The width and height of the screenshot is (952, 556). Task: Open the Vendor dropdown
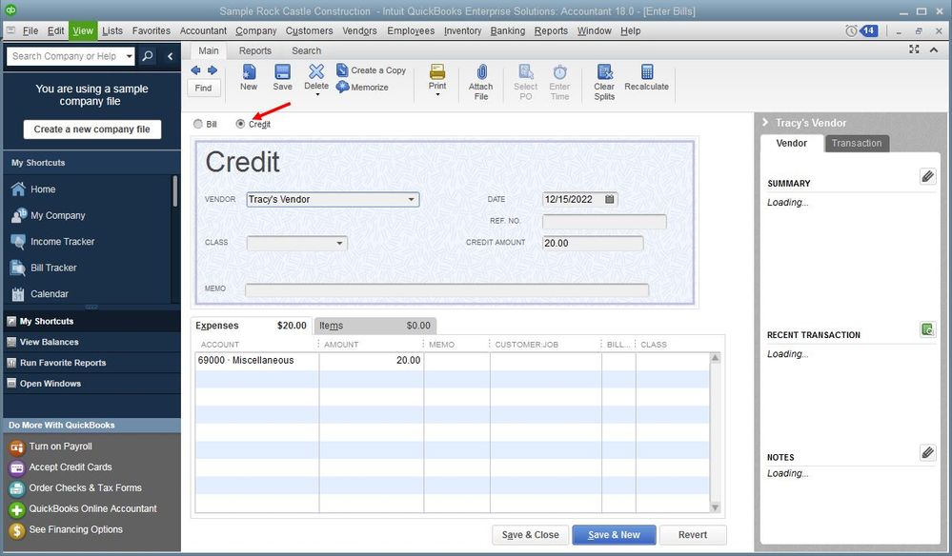(411, 199)
